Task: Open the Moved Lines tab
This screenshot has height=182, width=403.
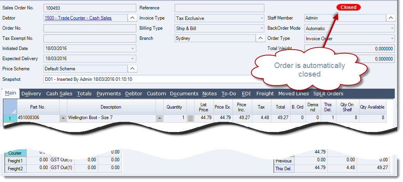Action: 293,94
